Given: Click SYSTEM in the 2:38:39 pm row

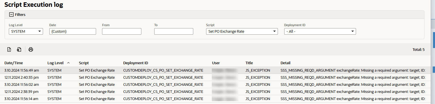Looking at the screenshot, I should point(54,91).
